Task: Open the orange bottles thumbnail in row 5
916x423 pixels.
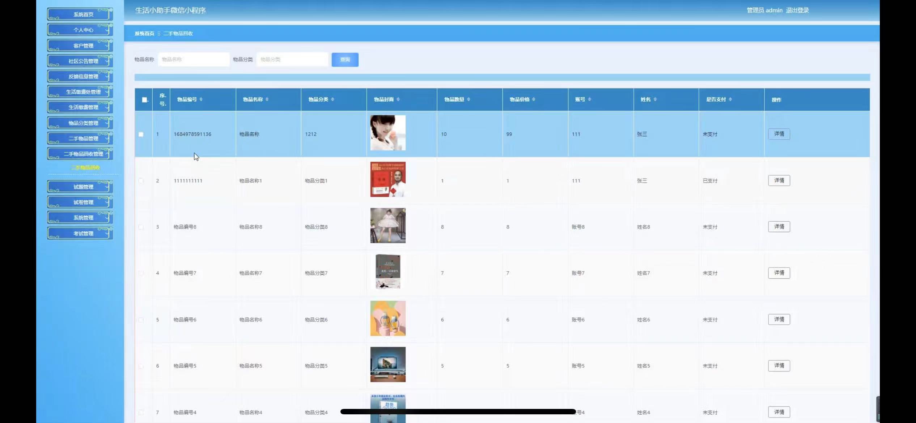Action: (388, 319)
